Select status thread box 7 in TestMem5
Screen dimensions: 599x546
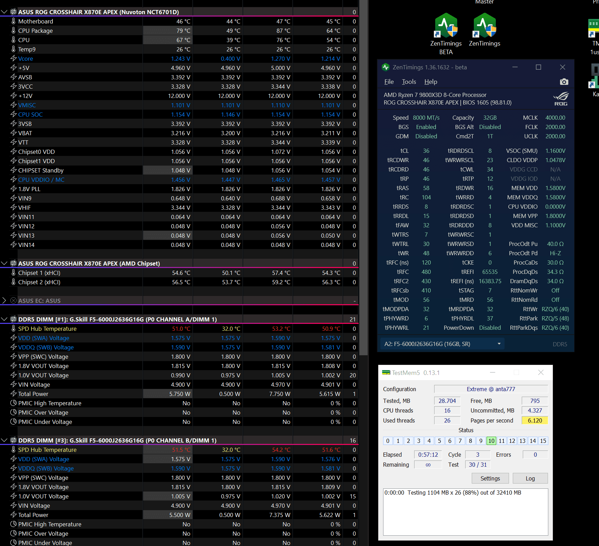pos(460,441)
